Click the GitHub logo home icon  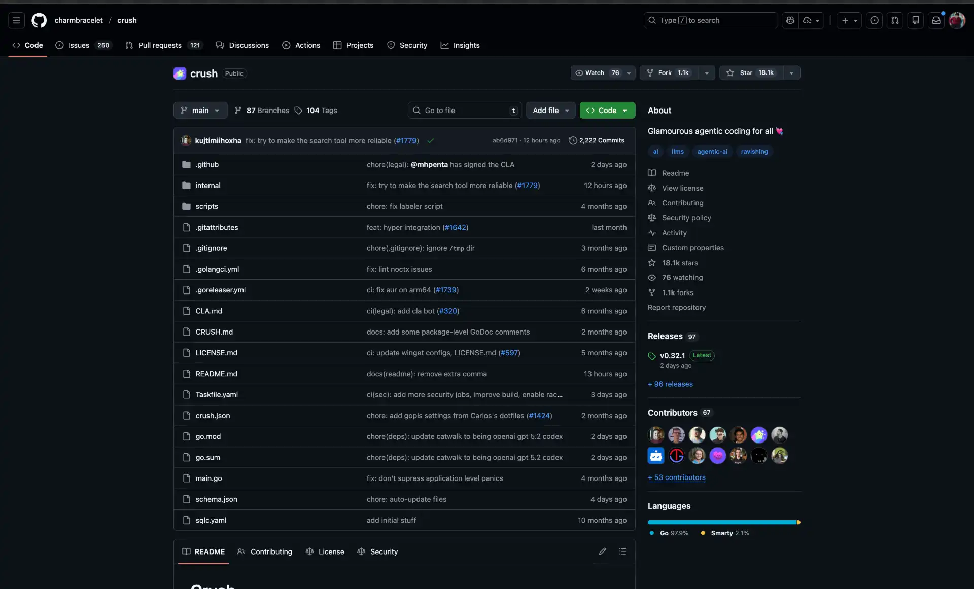pyautogui.click(x=39, y=20)
